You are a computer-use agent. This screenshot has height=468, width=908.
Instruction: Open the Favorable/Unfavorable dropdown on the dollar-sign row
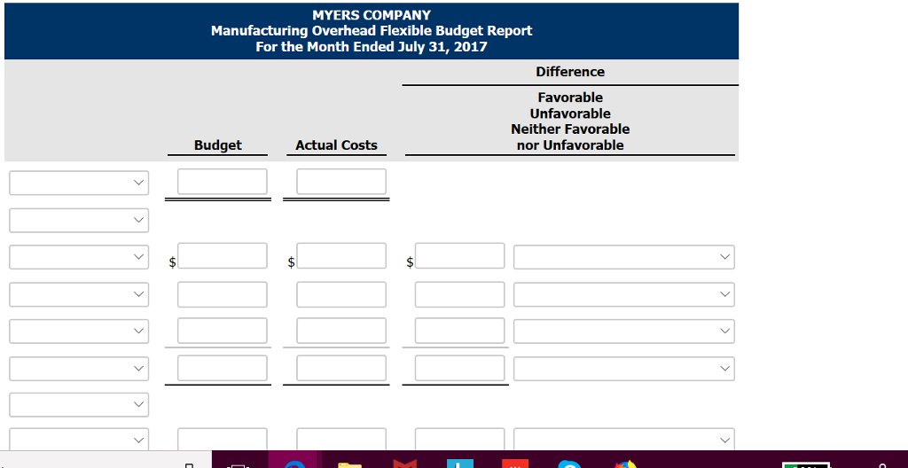[x=623, y=256]
